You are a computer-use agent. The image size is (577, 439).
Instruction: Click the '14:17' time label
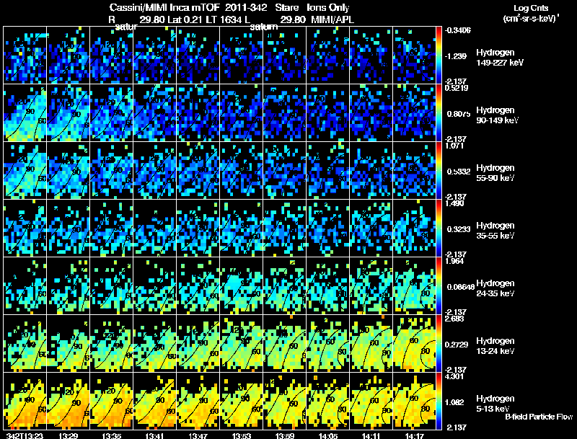(x=414, y=435)
